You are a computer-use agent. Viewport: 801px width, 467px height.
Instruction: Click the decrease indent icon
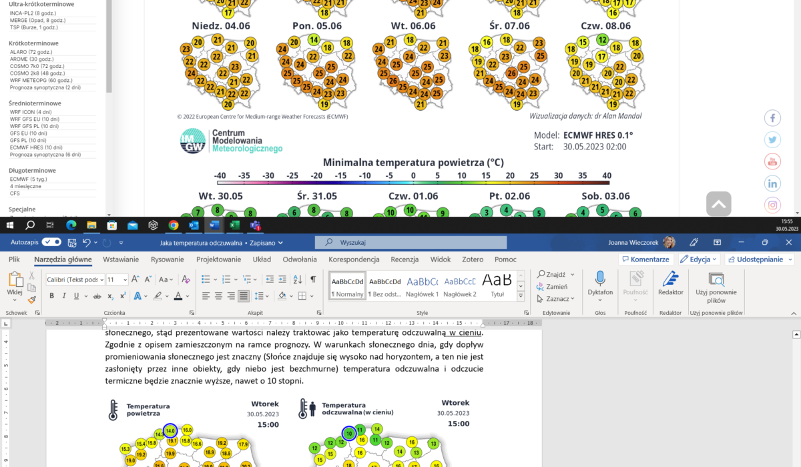click(x=270, y=280)
